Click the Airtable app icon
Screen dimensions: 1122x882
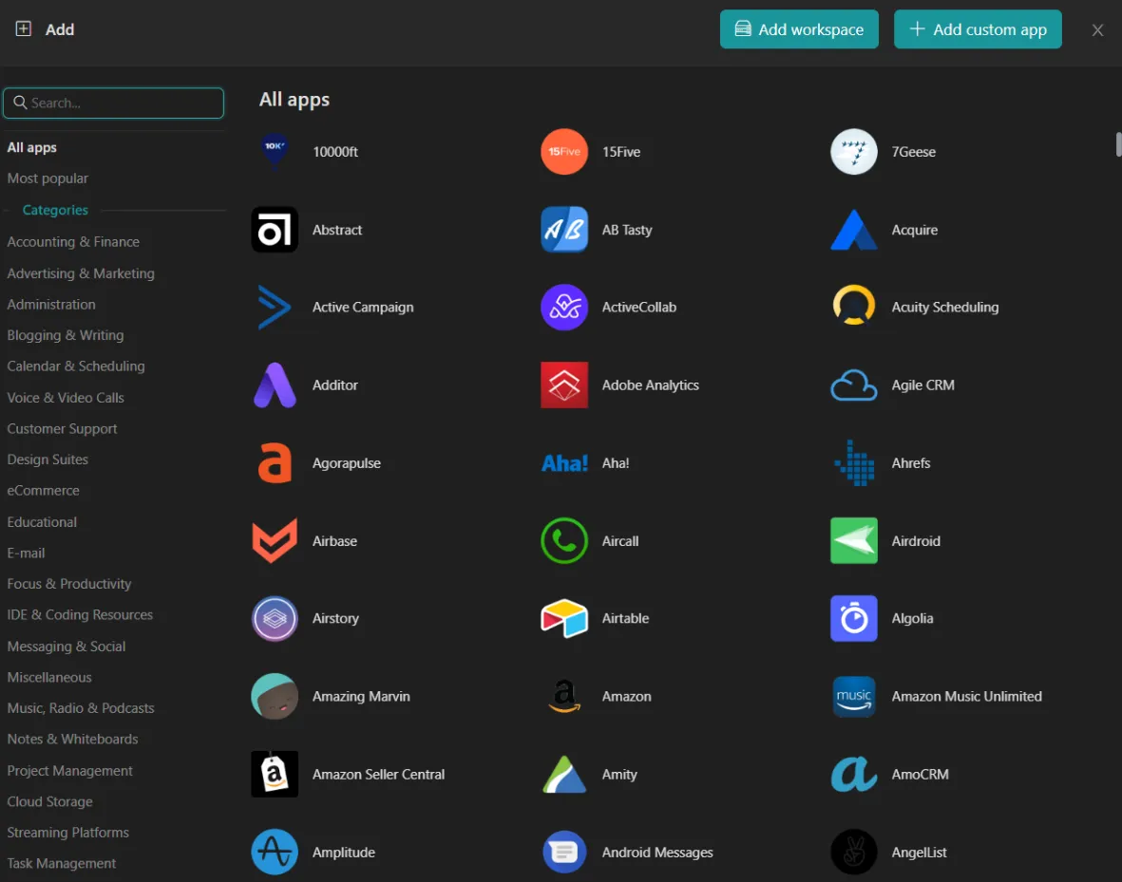pos(564,618)
